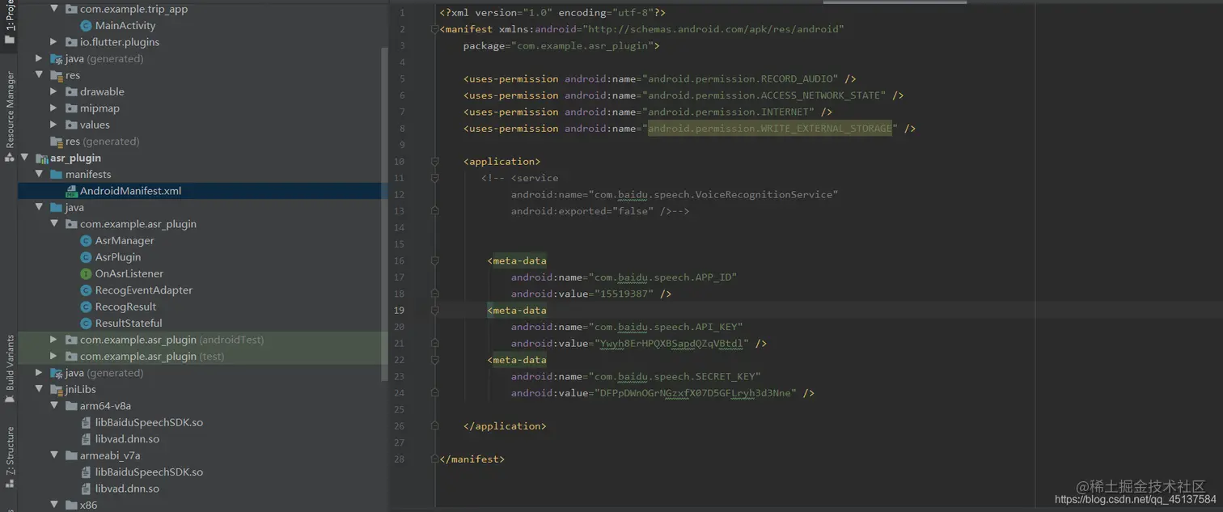
Task: Click the SECRET_KEY value on line 24
Action: pos(695,393)
